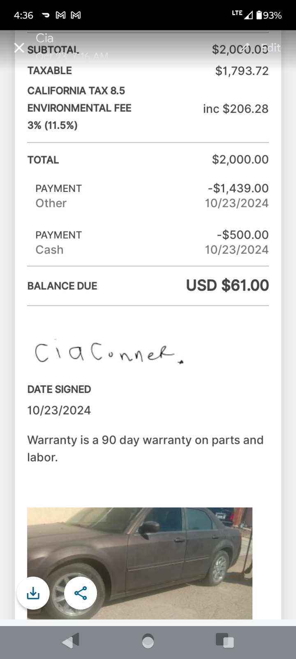Tap the status bar clock showing 4:36

click(23, 15)
